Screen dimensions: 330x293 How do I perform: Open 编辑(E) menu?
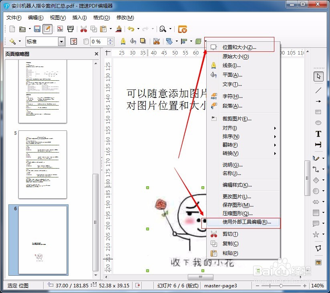[36, 18]
